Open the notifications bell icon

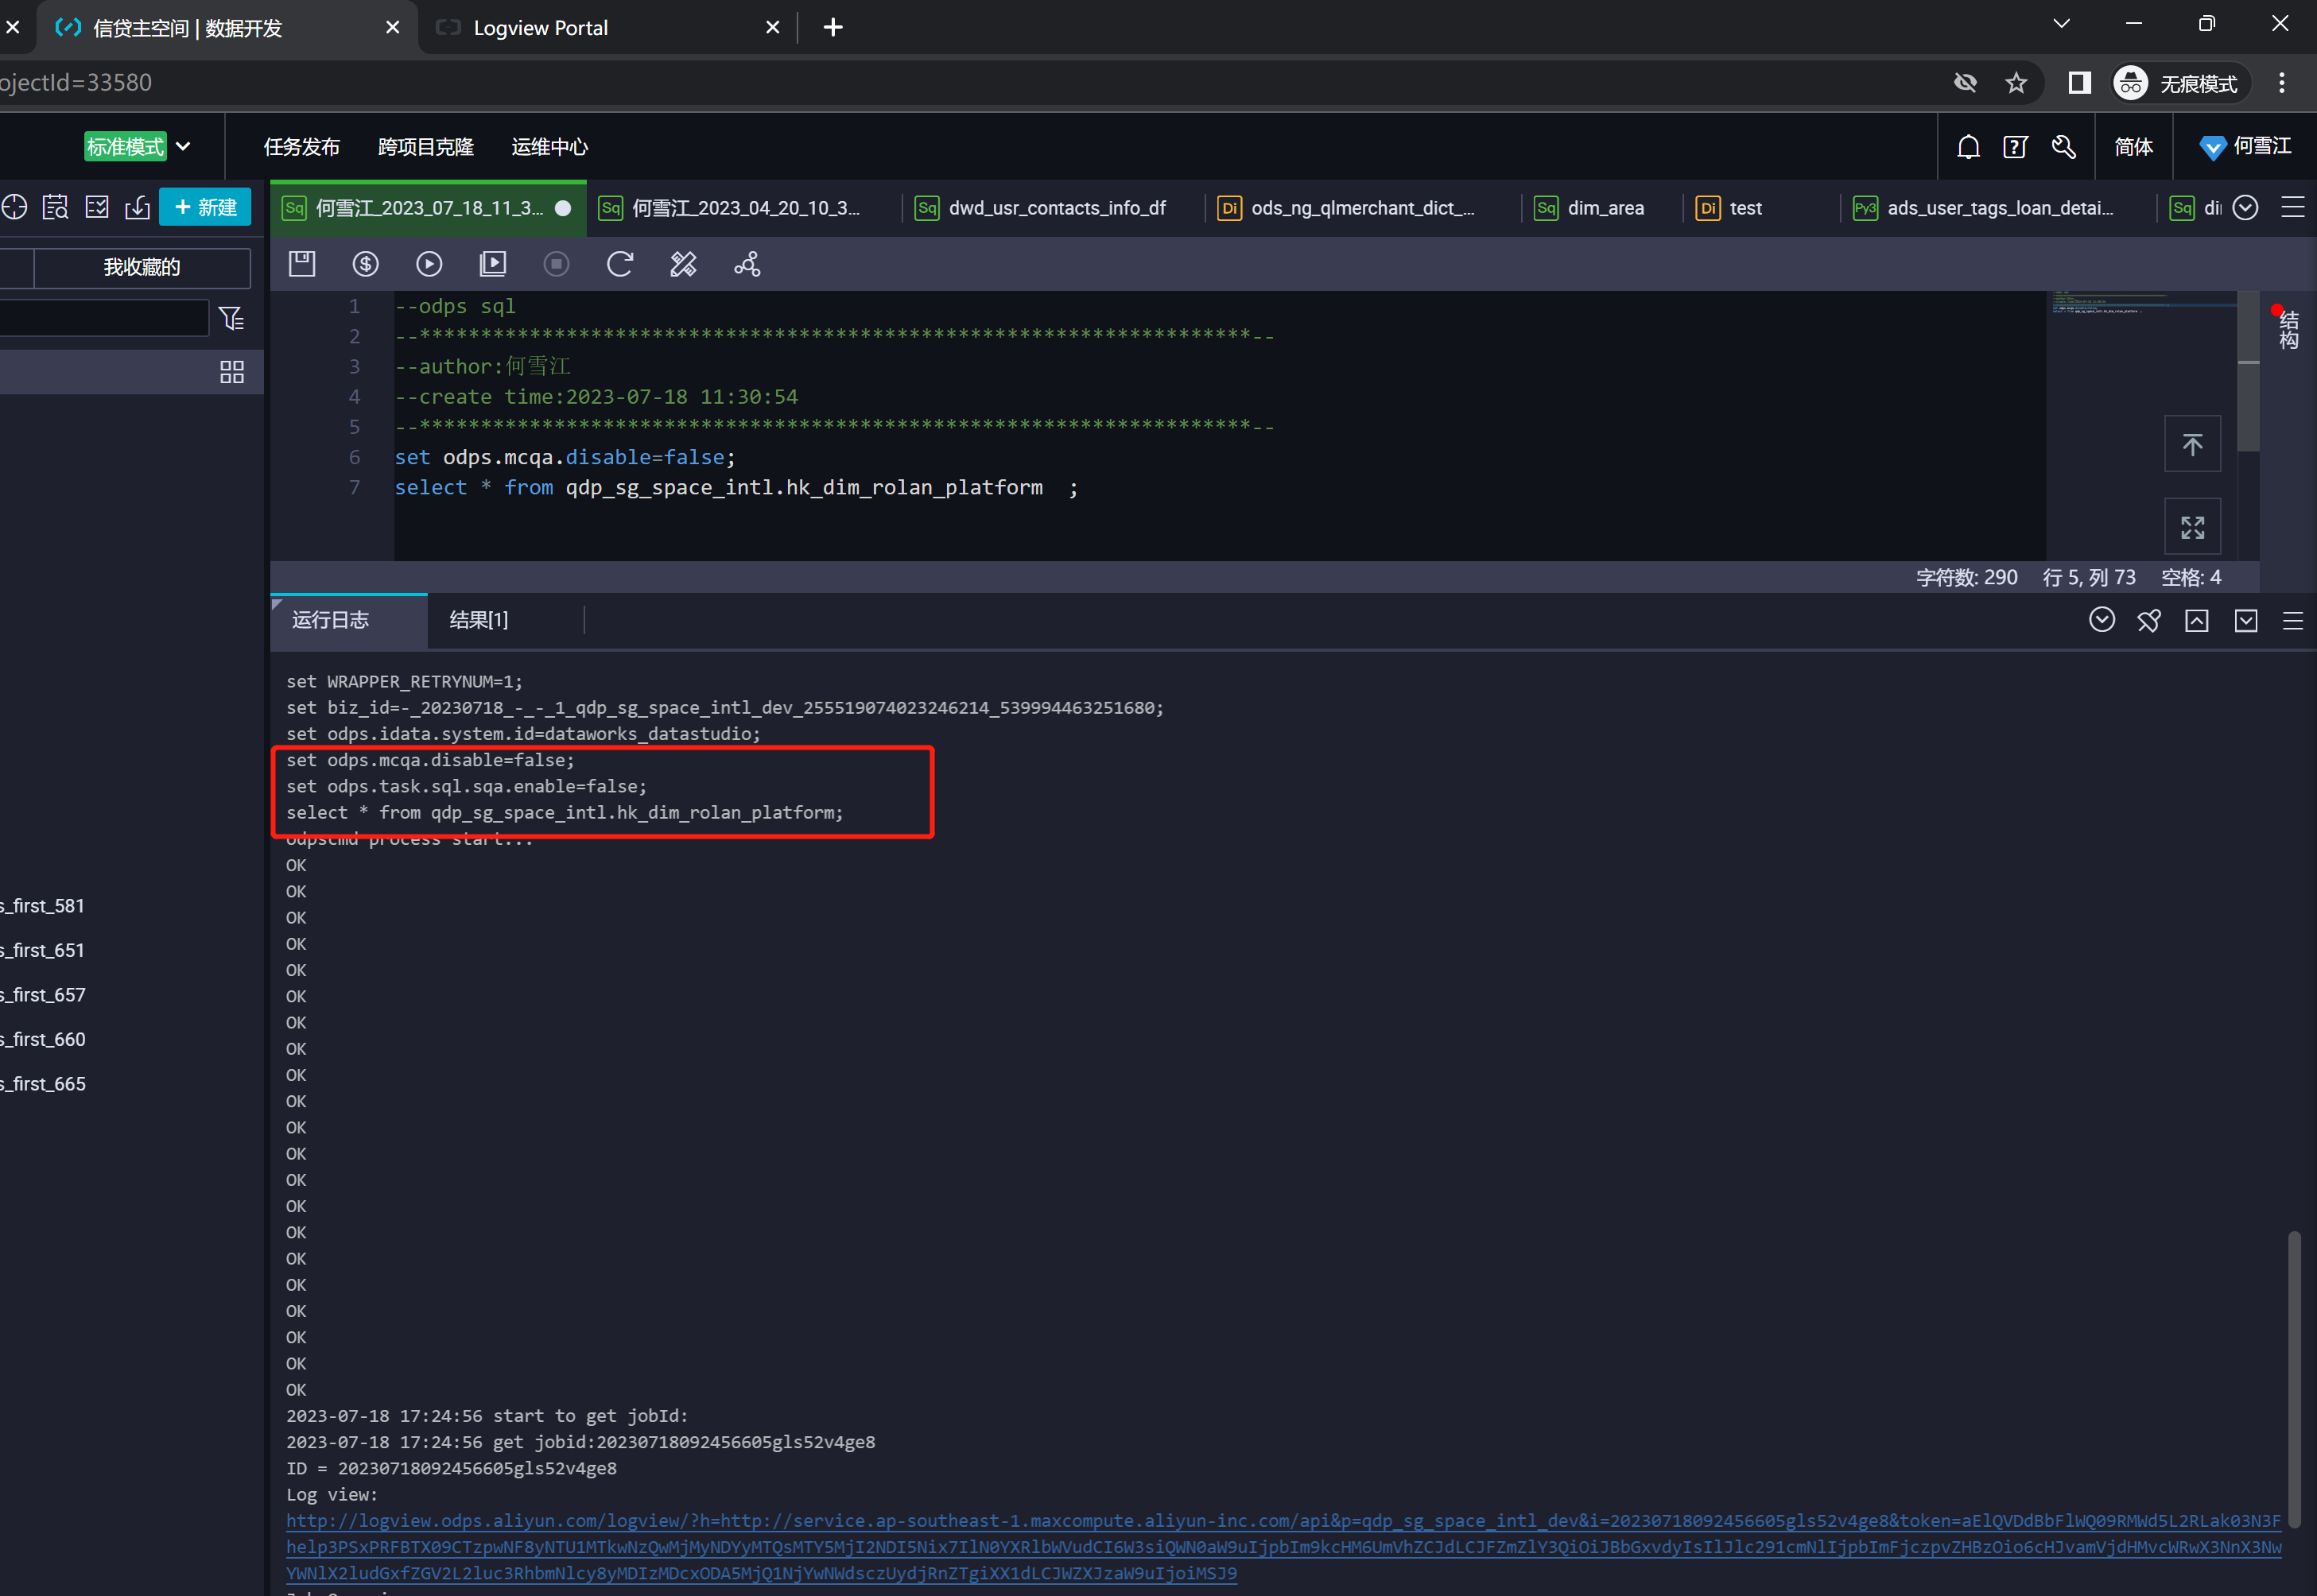pos(1969,147)
